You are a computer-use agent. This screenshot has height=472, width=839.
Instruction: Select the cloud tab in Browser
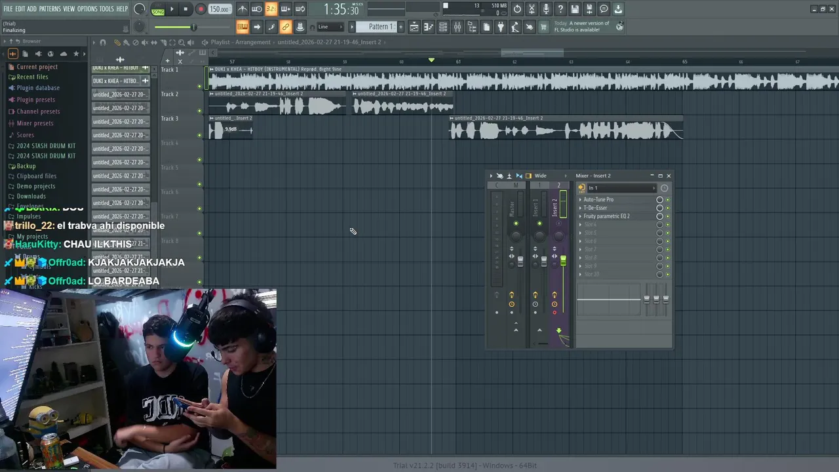(64, 54)
